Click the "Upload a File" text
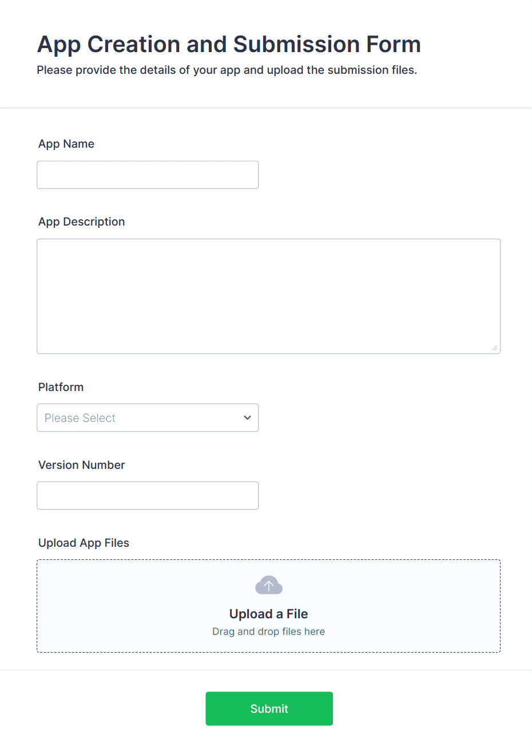The width and height of the screenshot is (532, 754). click(x=268, y=614)
